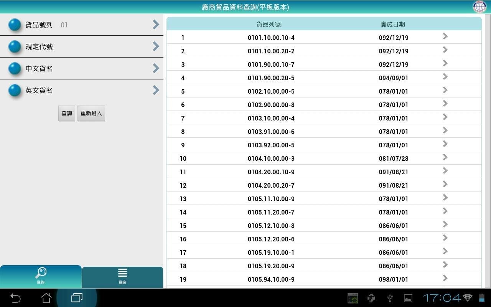Open detail arrow for row 0101.10.00.20-2
The height and width of the screenshot is (307, 491).
(x=445, y=50)
